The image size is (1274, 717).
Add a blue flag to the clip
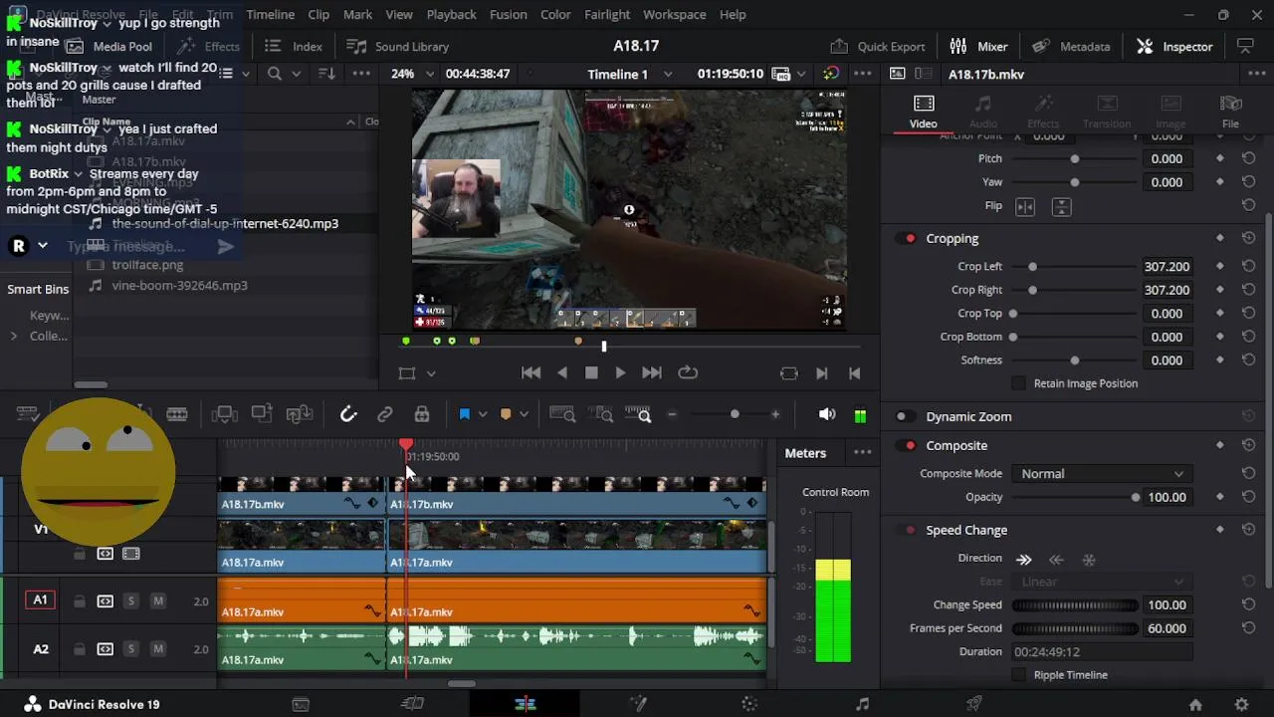464,414
